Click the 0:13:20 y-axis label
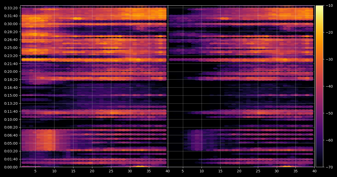The image size is (337, 177). pyautogui.click(x=11, y=103)
